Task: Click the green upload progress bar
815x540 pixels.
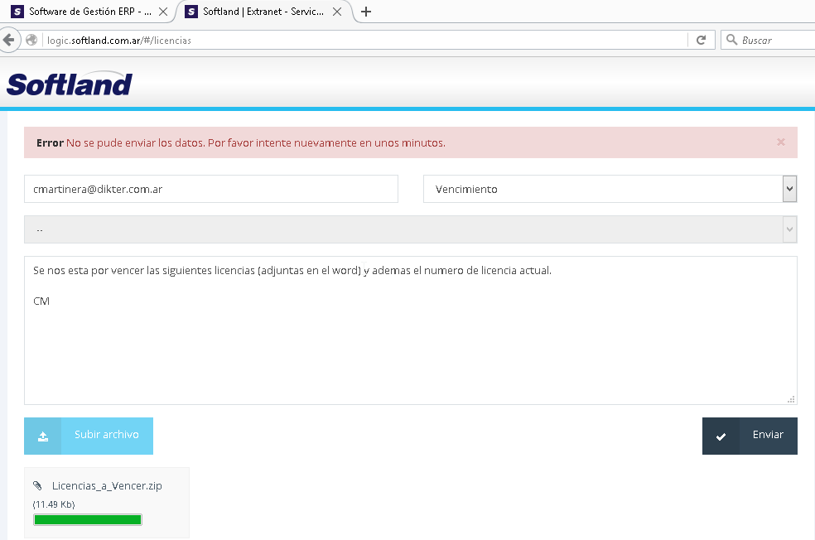Action: (88, 519)
